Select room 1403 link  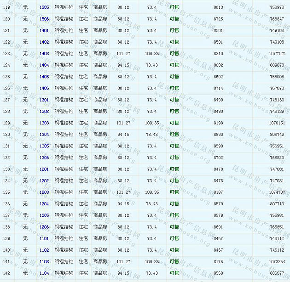coord(44,54)
